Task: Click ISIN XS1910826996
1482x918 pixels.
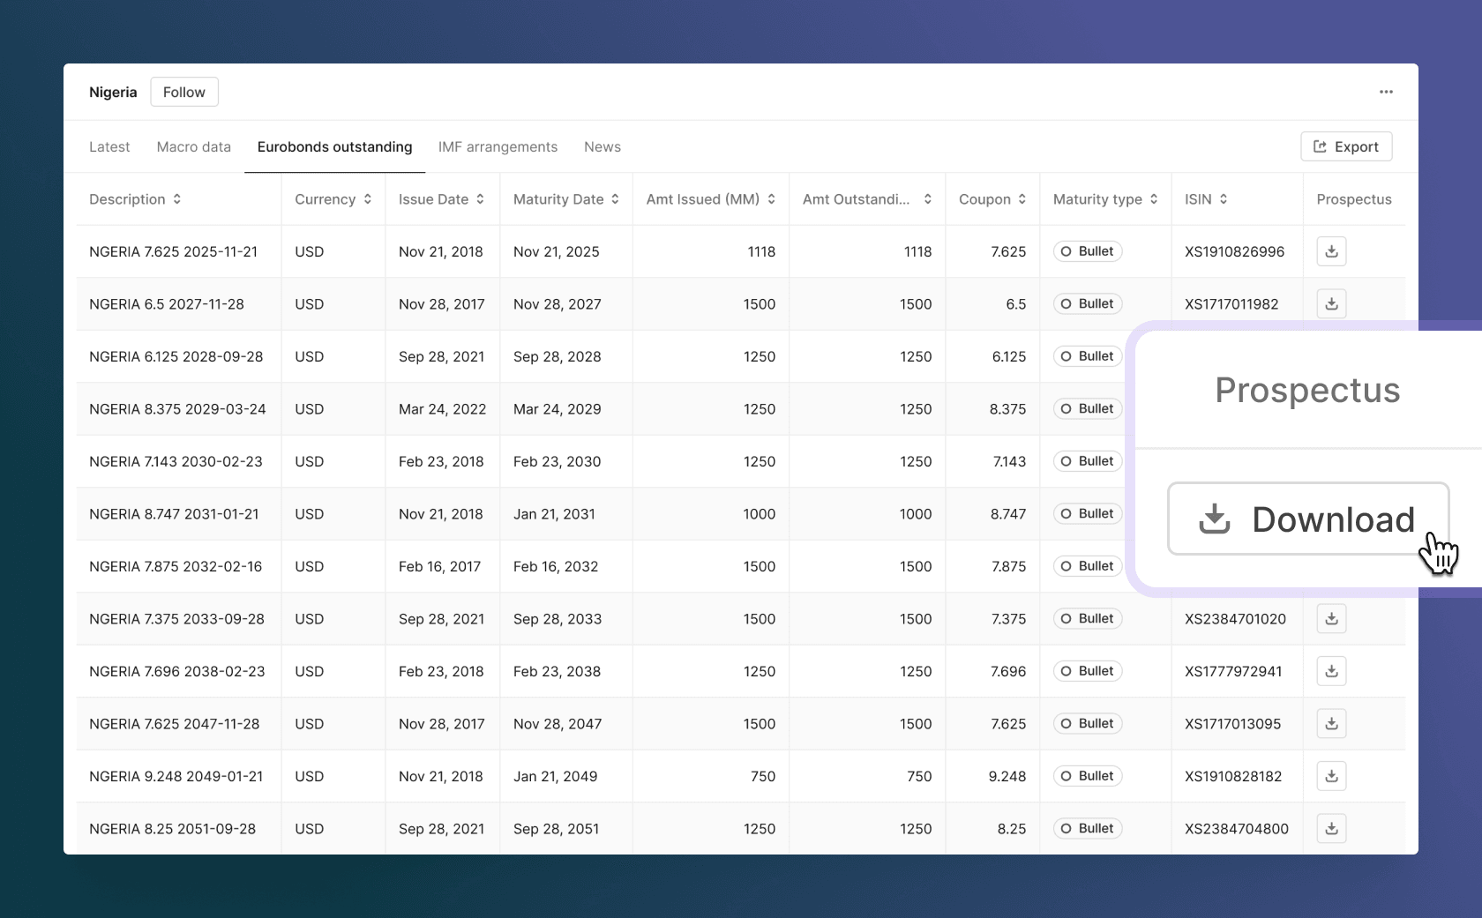Action: [x=1234, y=251]
